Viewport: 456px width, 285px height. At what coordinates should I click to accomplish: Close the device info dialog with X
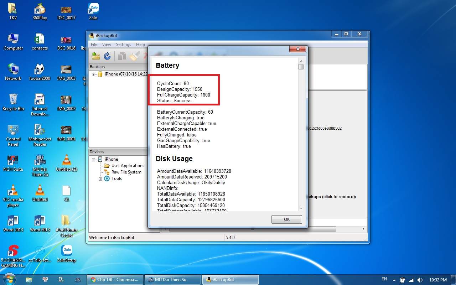point(297,49)
